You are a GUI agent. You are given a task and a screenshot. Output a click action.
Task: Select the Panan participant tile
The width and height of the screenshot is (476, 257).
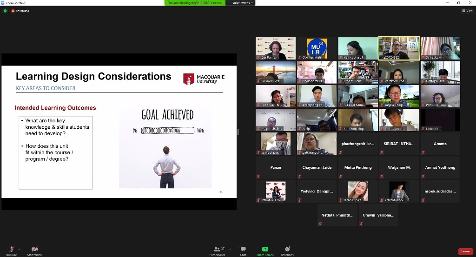[275, 167]
